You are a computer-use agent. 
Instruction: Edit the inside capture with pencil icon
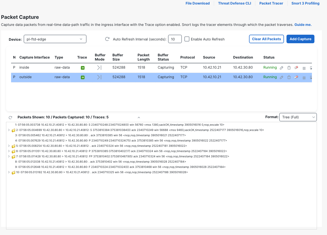pos(281,68)
